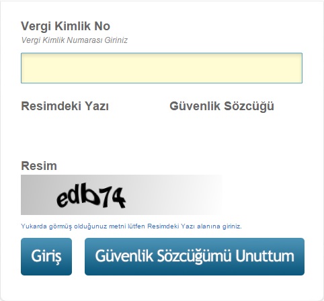Click the edb74 captcha image
This screenshot has width=324, height=301.
tap(122, 195)
